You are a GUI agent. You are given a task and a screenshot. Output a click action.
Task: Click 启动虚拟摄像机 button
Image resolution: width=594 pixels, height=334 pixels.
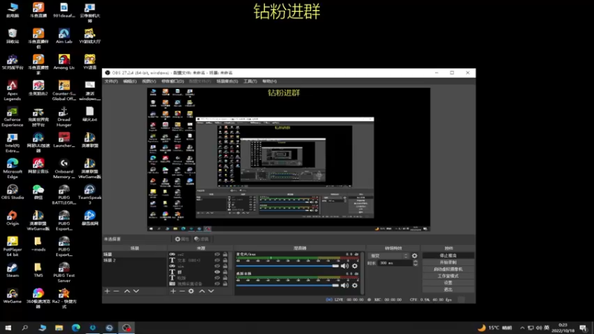click(x=448, y=269)
